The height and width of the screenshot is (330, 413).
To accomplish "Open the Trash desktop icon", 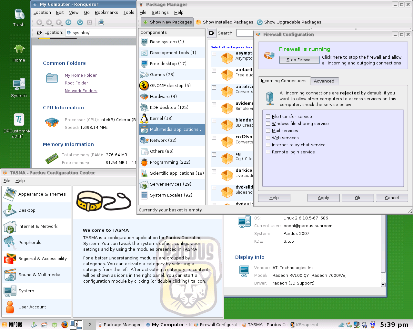I will click(x=19, y=17).
